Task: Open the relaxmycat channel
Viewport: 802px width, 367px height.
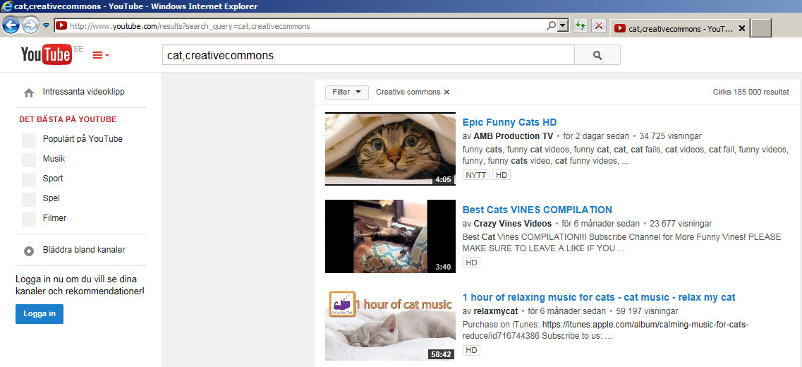Action: click(x=496, y=311)
